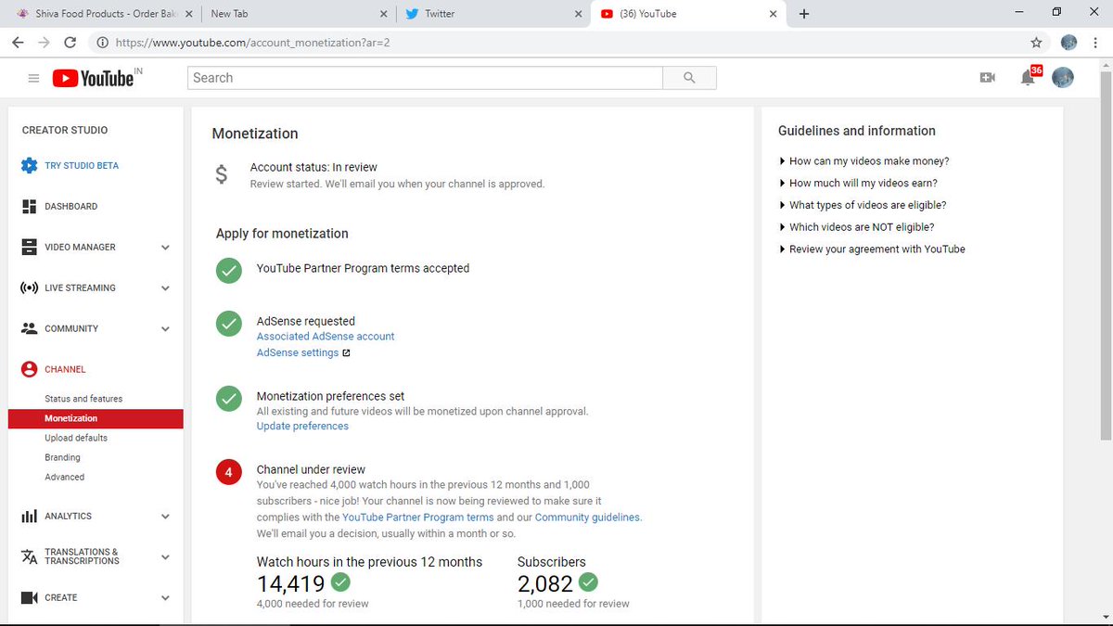Click the site information icon in address bar
This screenshot has height=626, width=1113.
click(x=101, y=43)
